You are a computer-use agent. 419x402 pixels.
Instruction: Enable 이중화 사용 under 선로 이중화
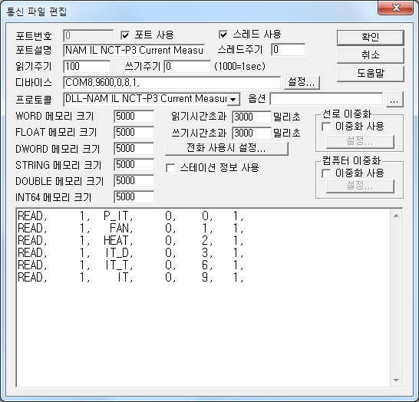point(326,127)
